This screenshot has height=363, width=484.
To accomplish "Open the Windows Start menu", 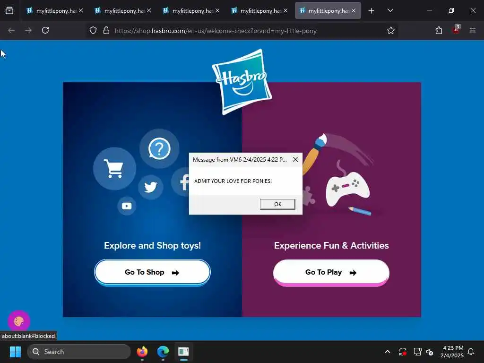I will coord(15,352).
